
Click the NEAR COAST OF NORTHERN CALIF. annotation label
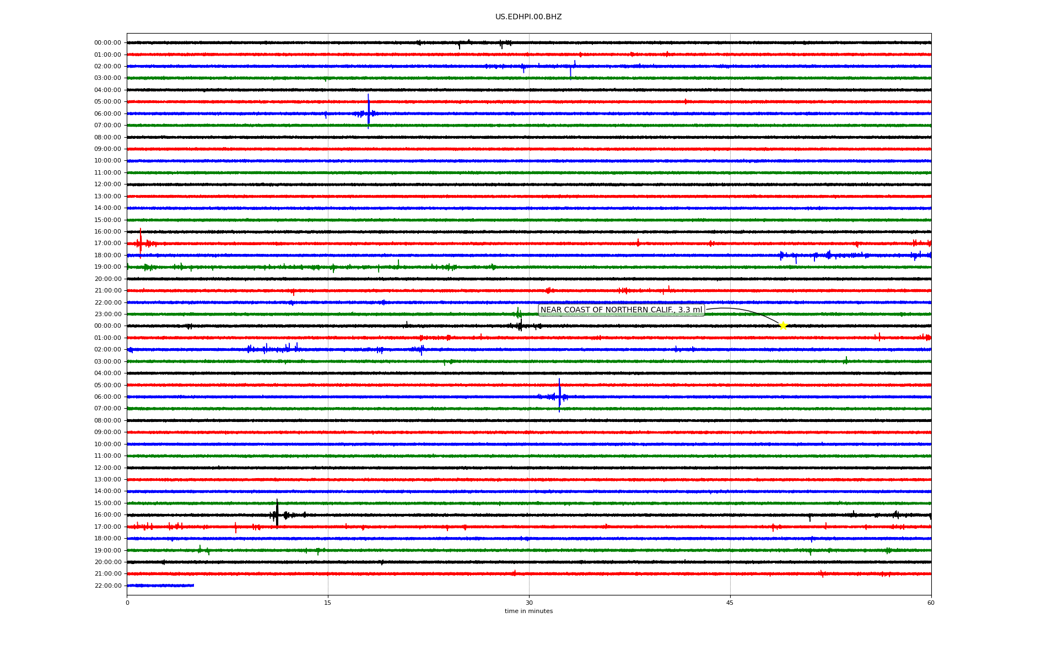(x=621, y=310)
